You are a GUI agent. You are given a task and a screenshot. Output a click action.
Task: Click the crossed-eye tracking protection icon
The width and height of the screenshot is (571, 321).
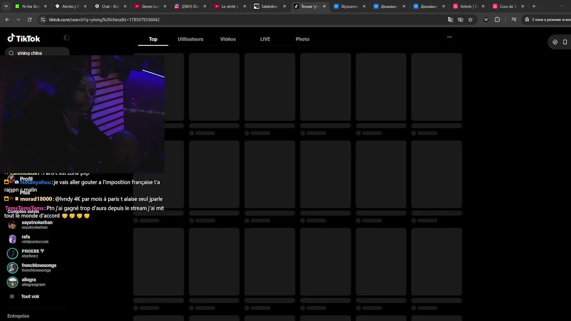pos(460,20)
